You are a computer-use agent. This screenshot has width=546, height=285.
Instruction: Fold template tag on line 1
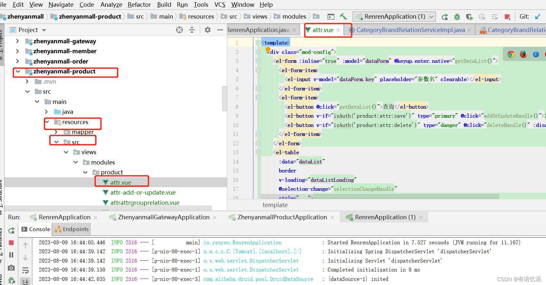click(258, 43)
